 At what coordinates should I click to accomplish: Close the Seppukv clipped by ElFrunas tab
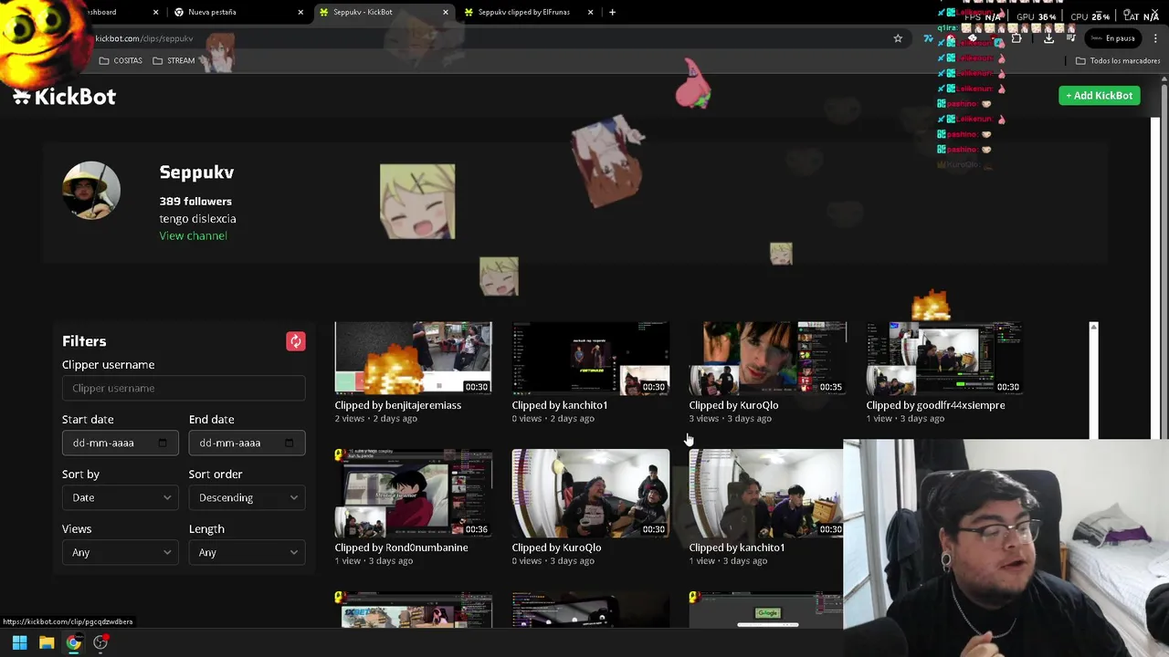click(x=590, y=12)
